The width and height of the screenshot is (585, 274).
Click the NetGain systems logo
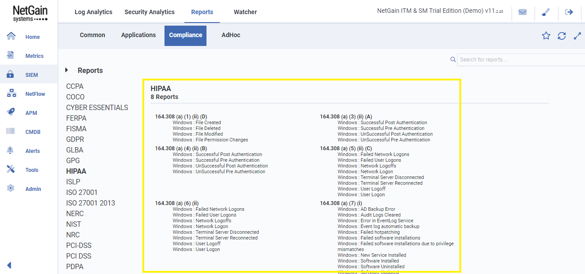(30, 14)
